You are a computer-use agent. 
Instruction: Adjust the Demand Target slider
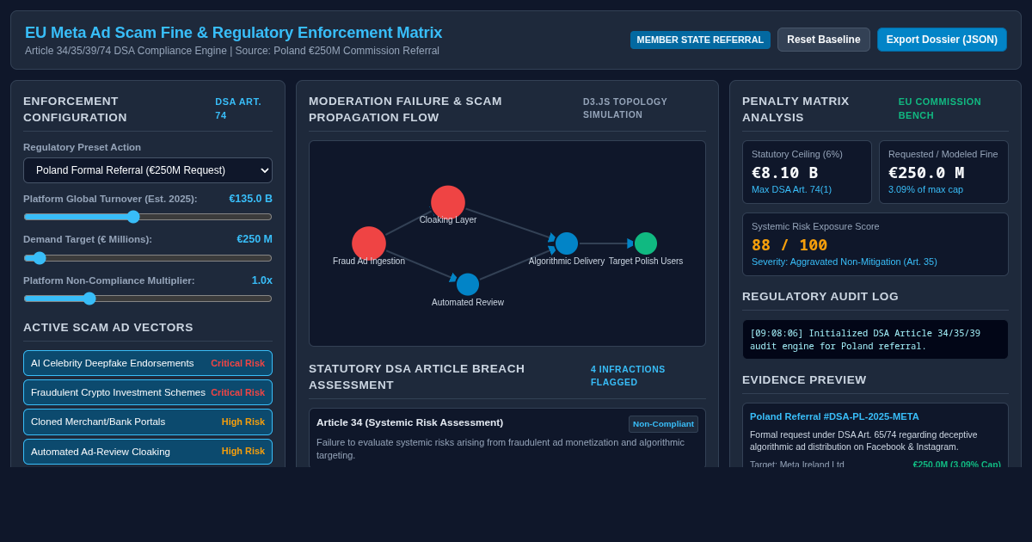(148, 258)
